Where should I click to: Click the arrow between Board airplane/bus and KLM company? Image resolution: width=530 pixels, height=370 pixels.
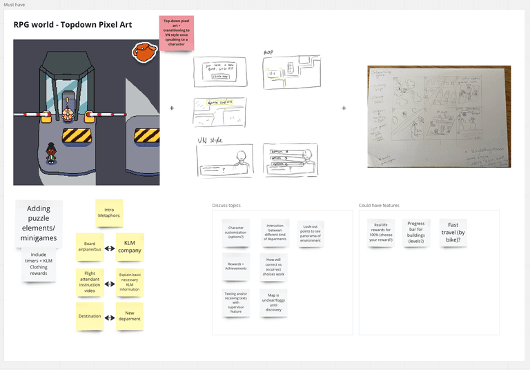tap(110, 249)
